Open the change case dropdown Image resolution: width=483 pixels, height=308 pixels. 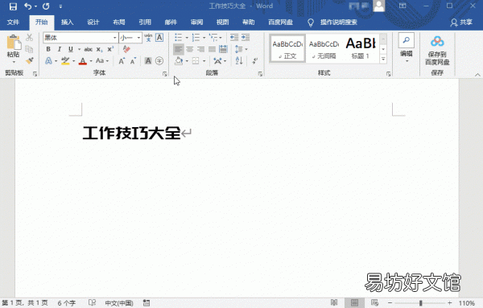(x=102, y=60)
